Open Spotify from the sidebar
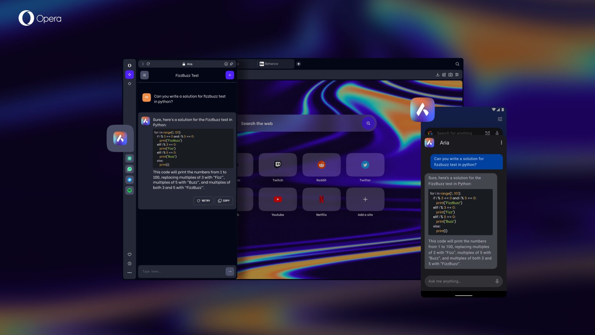 click(130, 190)
